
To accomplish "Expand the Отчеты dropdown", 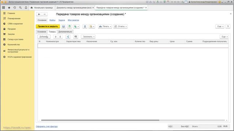I will point(120,27).
